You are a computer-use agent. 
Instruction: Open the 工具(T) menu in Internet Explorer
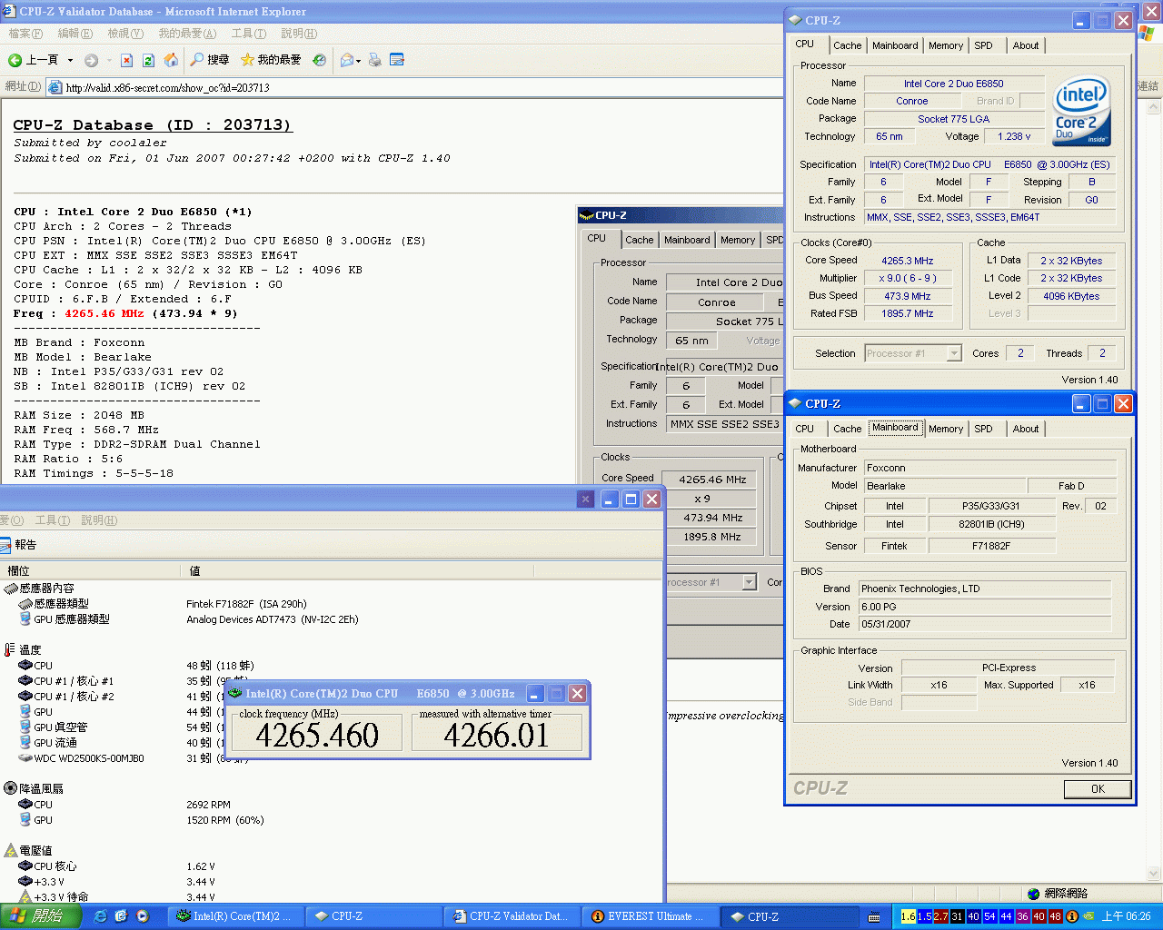[249, 34]
